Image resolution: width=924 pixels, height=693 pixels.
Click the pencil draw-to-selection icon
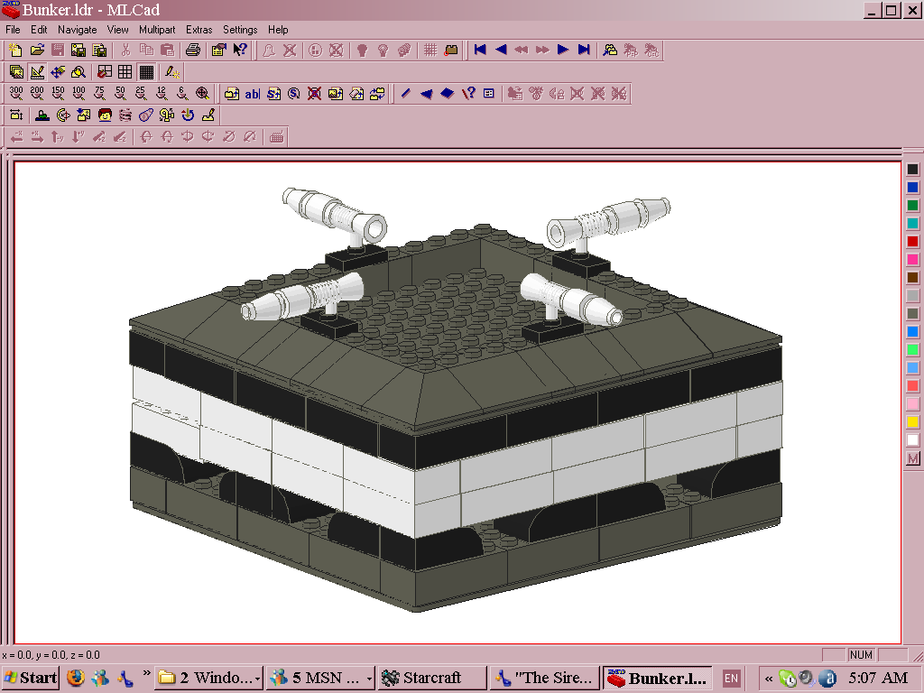pos(172,72)
